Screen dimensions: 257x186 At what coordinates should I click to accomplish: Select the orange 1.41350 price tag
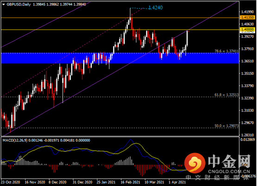pos(247,17)
